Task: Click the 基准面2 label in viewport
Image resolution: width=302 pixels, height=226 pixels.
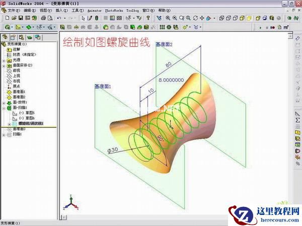Action: click(x=164, y=44)
